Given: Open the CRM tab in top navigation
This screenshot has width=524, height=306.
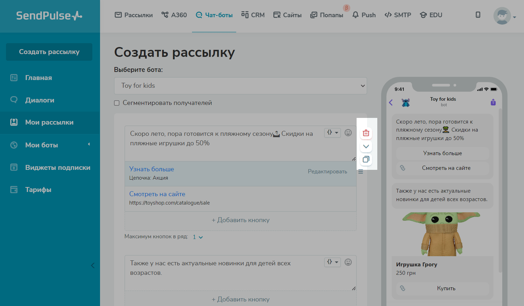Looking at the screenshot, I should (x=253, y=15).
